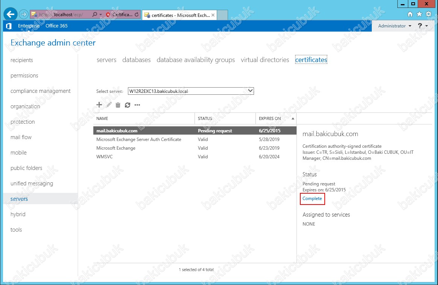Close the certificates browser tab

pos(213,15)
